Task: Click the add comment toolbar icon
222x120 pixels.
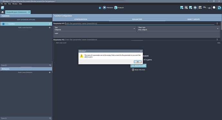Action: pyautogui.click(x=190, y=8)
